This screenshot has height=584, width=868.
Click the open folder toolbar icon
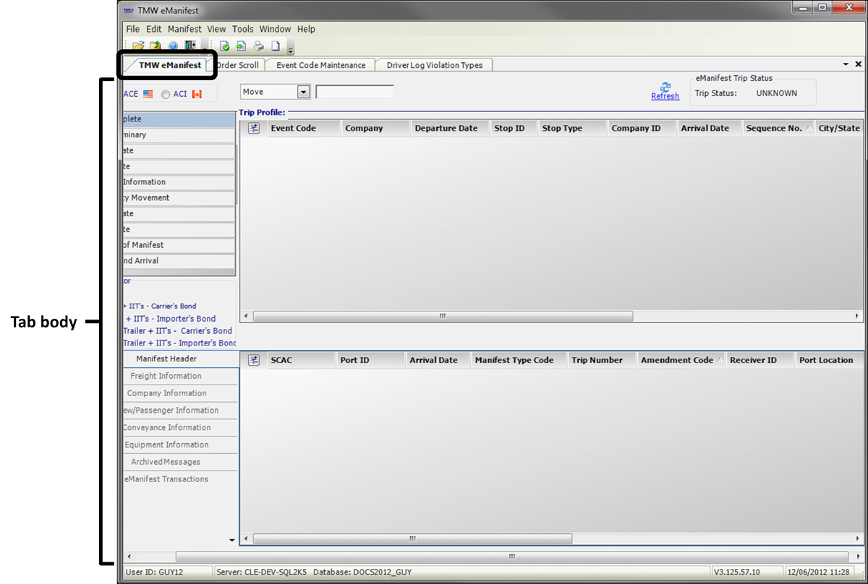pos(139,46)
